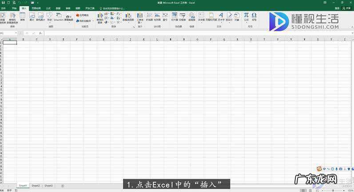Add a new sheet with plus button
Image resolution: width=354 pixels, height=192 pixels.
[63, 186]
